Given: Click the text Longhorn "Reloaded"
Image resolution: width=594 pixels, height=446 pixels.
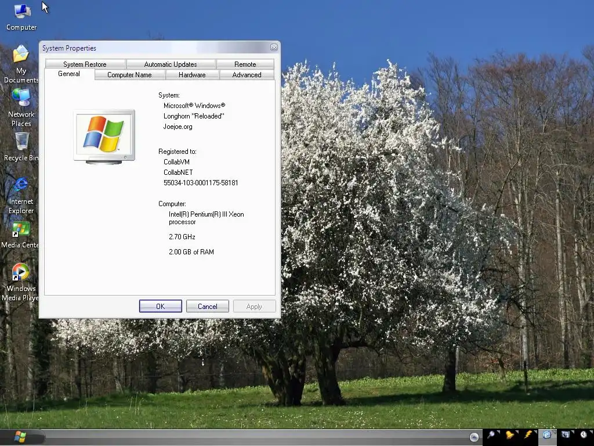Looking at the screenshot, I should 194,116.
